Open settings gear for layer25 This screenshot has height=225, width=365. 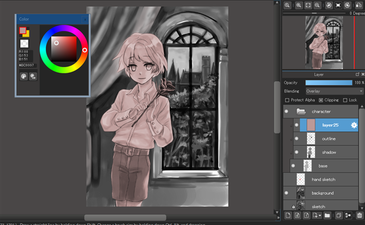click(354, 125)
